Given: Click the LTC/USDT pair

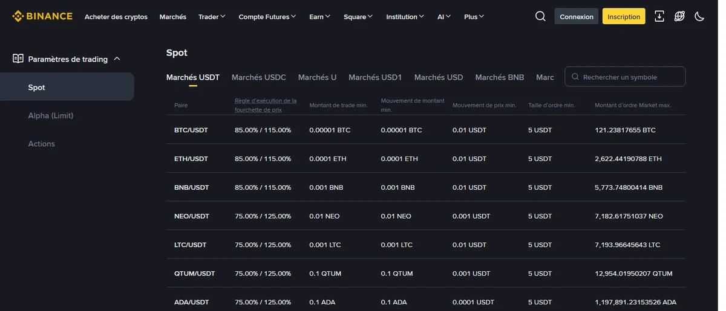Looking at the screenshot, I should pos(191,245).
